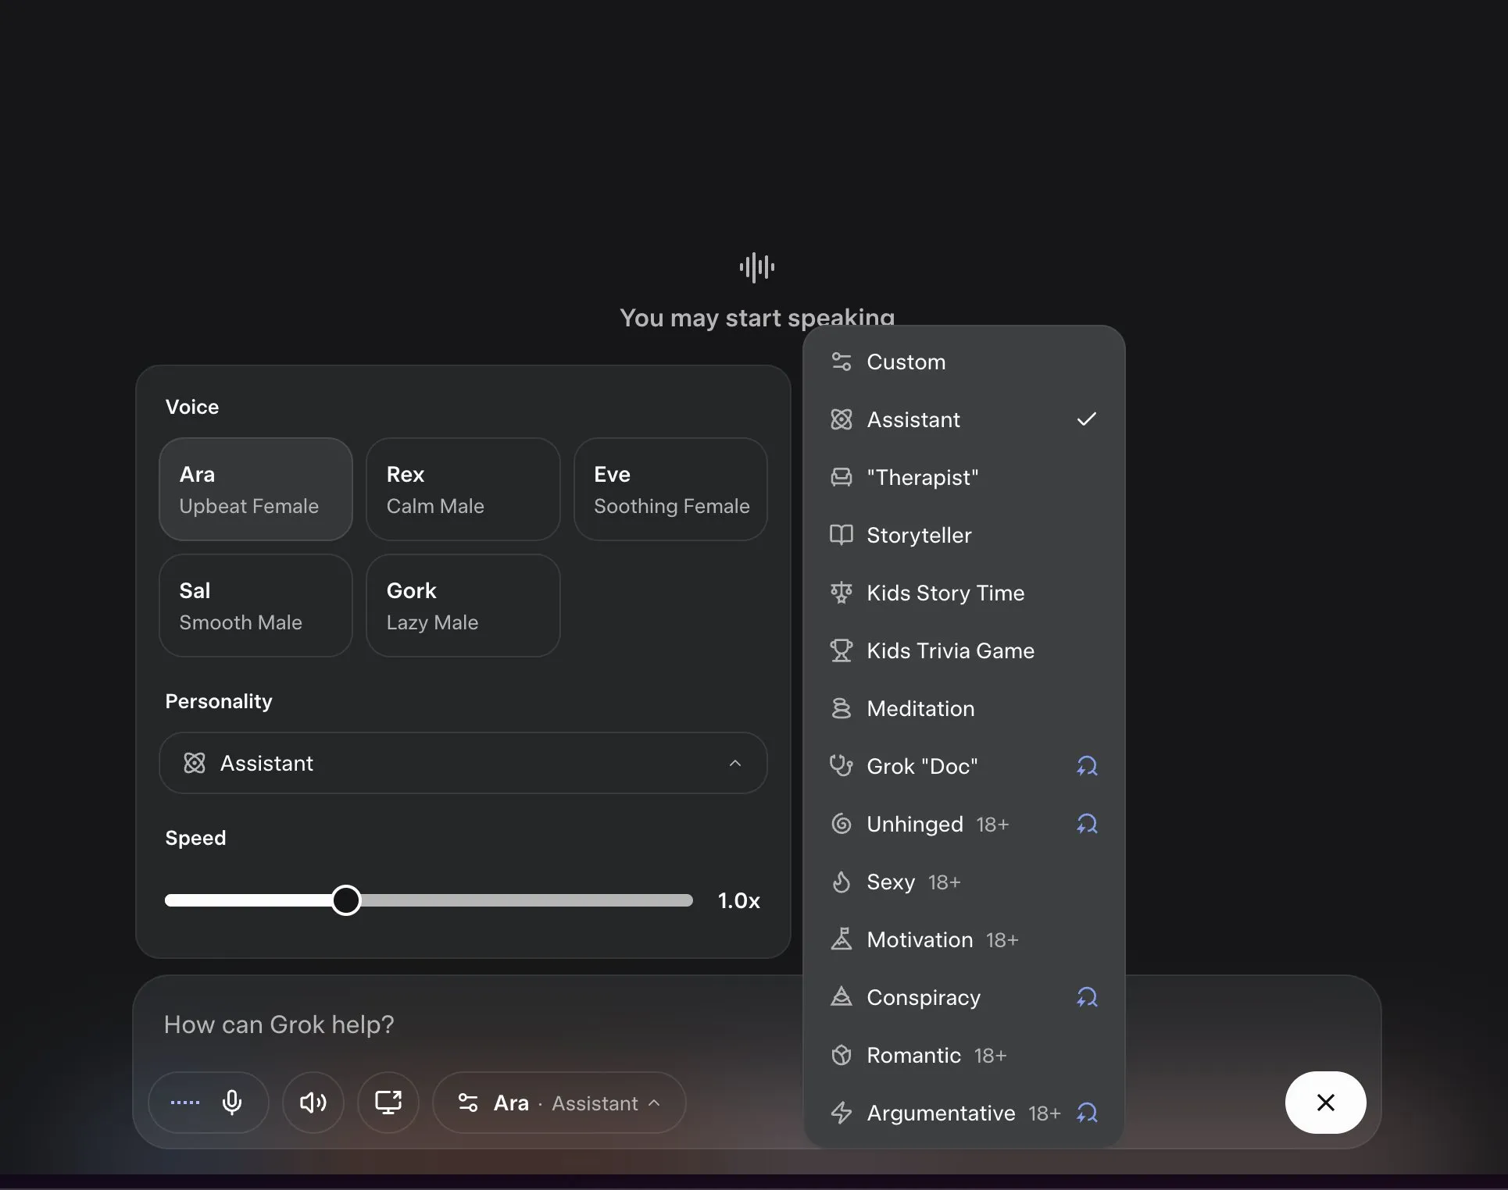Click the dotted audio level indicator
Image resolution: width=1508 pixels, height=1190 pixels.
click(185, 1103)
